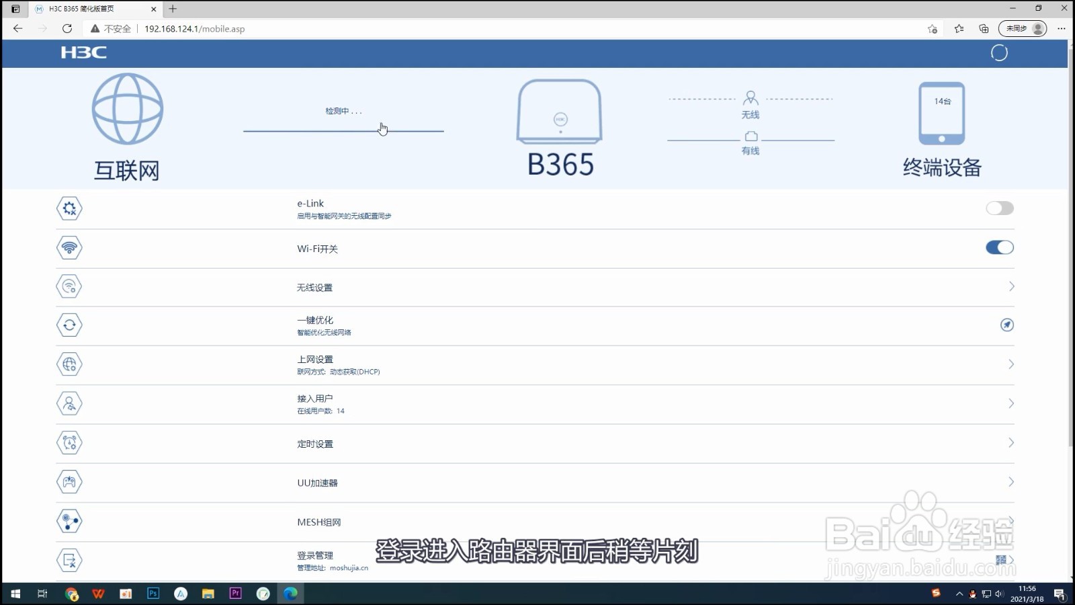Click the Wi-Fi signal row icon
Screen dimensions: 1075x605
click(69, 247)
